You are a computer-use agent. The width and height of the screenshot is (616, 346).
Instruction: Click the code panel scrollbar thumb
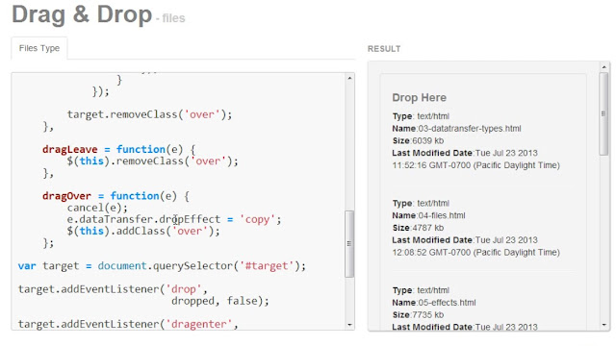pyautogui.click(x=349, y=243)
